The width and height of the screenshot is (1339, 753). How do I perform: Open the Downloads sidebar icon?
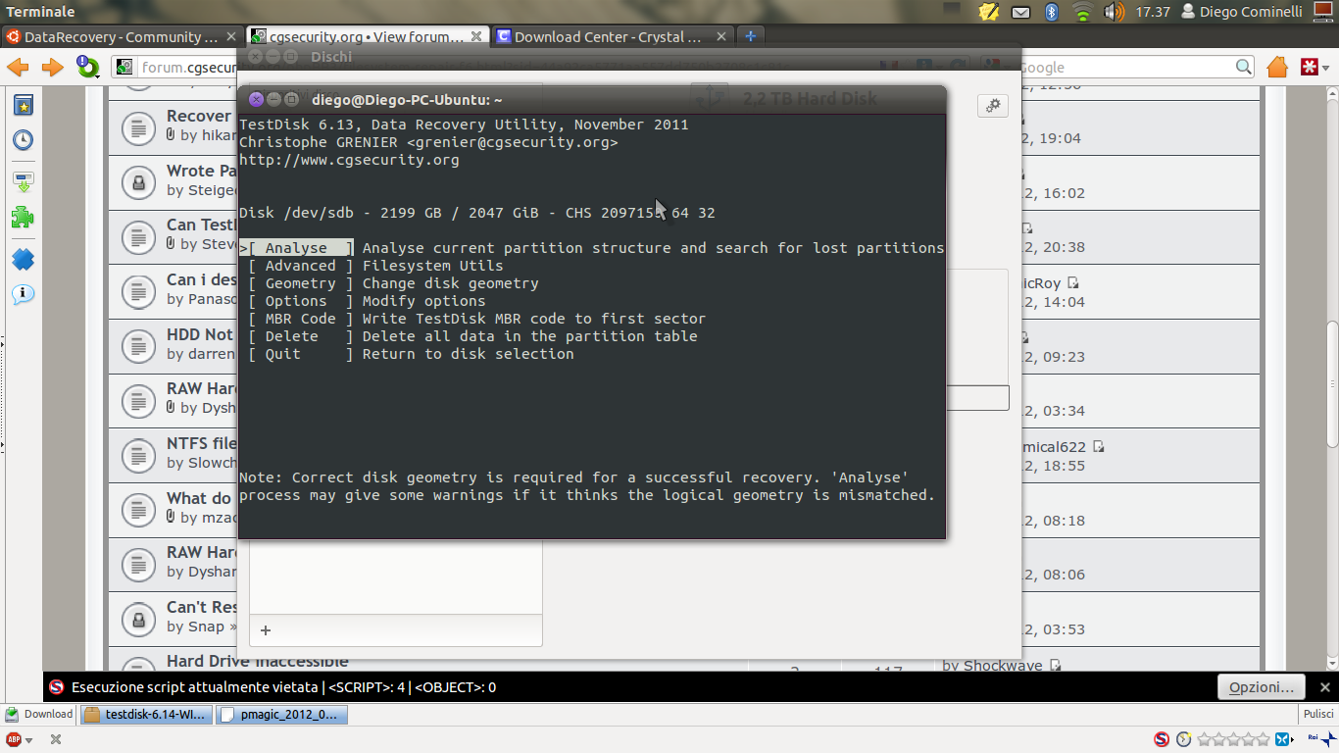coord(23,181)
